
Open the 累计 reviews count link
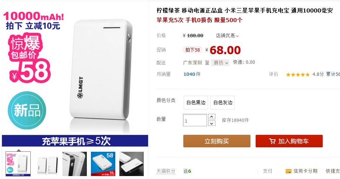(333, 74)
